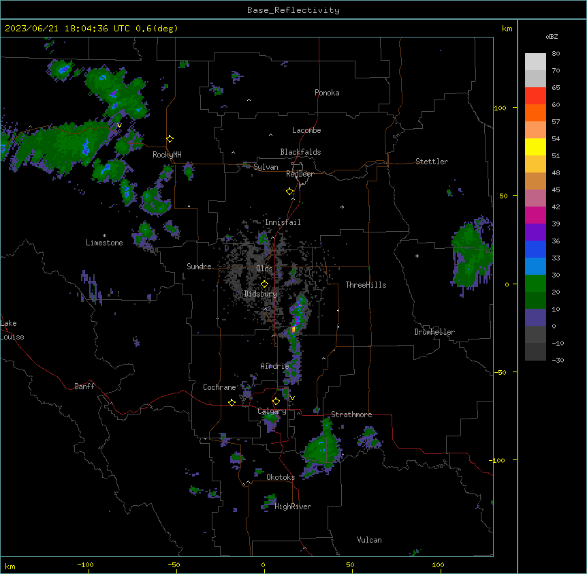Image resolution: width=587 pixels, height=574 pixels.
Task: Click the Sylvan town label
Action: [266, 167]
